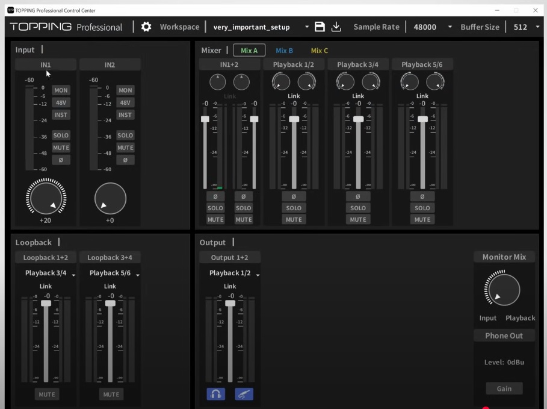Image resolution: width=547 pixels, height=409 pixels.
Task: Change Loopback 3+4 source Playback 5/6
Action: (x=114, y=273)
